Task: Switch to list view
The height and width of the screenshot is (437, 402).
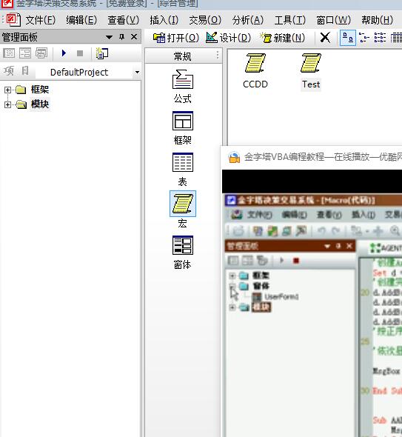Action: (380, 38)
